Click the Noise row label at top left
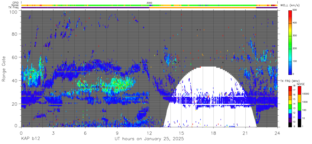The height and width of the screenshot is (144, 312). coord(15,5)
